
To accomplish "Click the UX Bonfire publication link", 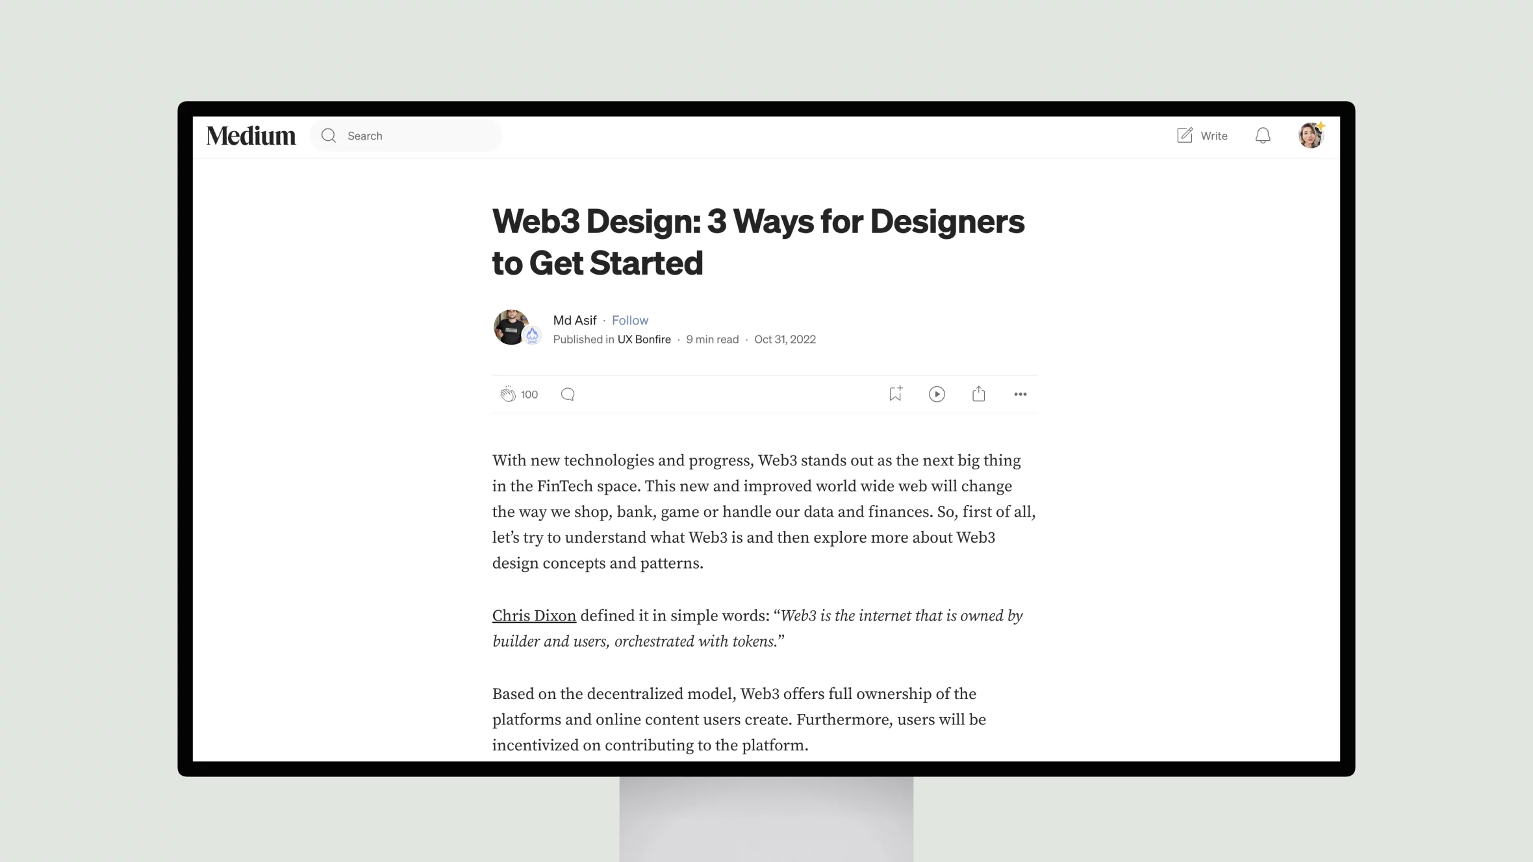I will click(x=644, y=339).
